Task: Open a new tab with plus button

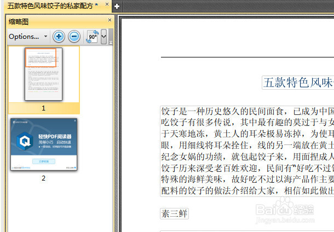Action: coord(117,7)
